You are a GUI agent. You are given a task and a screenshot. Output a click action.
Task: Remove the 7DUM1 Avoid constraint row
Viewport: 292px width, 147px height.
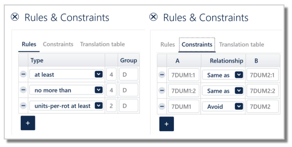pos(162,107)
